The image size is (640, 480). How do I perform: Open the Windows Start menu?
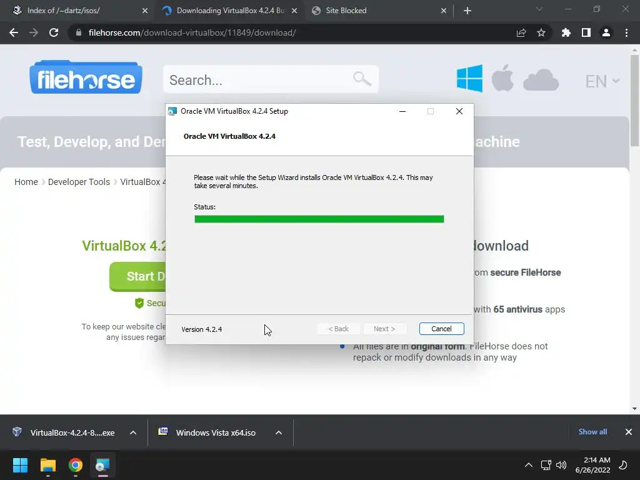pyautogui.click(x=20, y=465)
